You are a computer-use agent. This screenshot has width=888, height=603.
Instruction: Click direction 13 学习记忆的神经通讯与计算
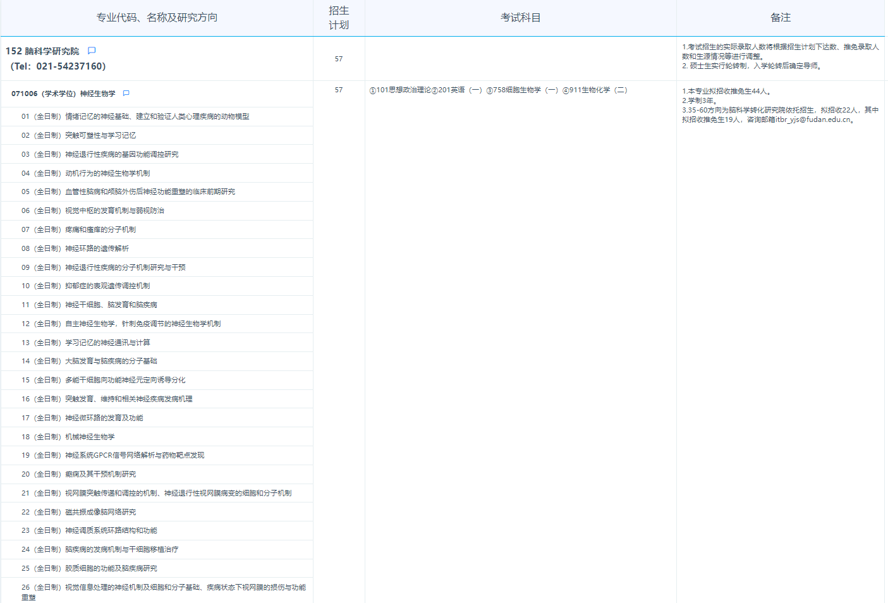click(x=85, y=343)
